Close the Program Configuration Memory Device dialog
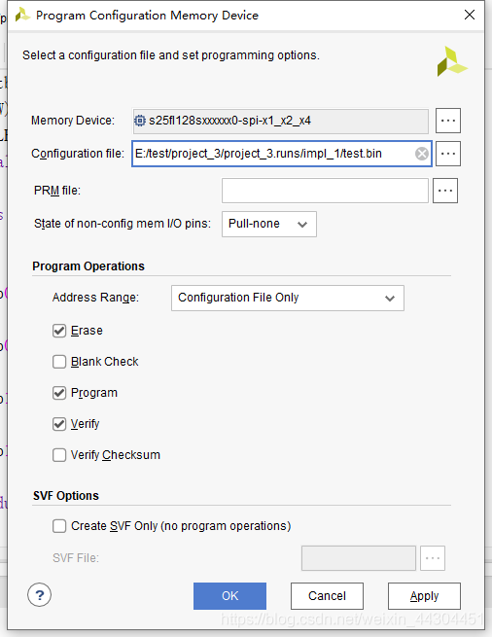The image size is (492, 637). click(x=470, y=15)
